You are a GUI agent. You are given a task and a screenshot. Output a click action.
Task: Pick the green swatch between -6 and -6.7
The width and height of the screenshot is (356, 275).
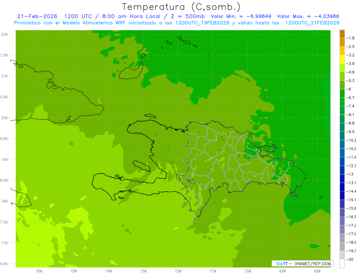pyautogui.click(x=342, y=93)
